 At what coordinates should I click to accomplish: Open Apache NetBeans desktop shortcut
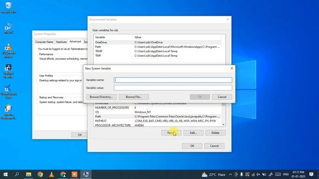[x=8, y=112]
